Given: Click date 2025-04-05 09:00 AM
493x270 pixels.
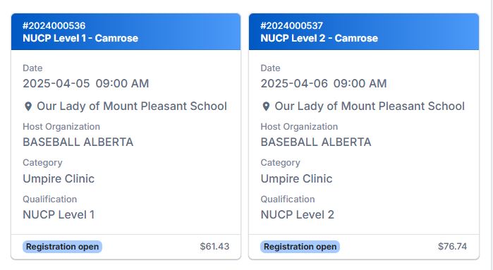Looking at the screenshot, I should (86, 84).
